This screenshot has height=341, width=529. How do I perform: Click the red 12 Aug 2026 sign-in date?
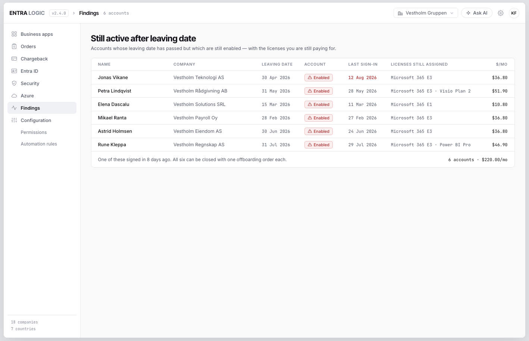363,78
